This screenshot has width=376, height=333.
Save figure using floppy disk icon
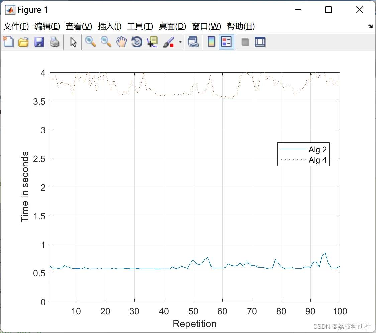click(39, 42)
